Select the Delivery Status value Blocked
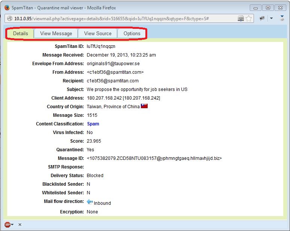This screenshot has width=290, height=231. click(x=95, y=176)
